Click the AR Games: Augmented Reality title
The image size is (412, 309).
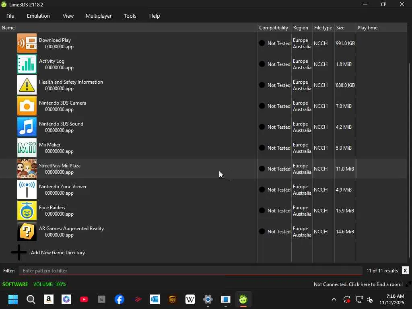[x=72, y=229]
